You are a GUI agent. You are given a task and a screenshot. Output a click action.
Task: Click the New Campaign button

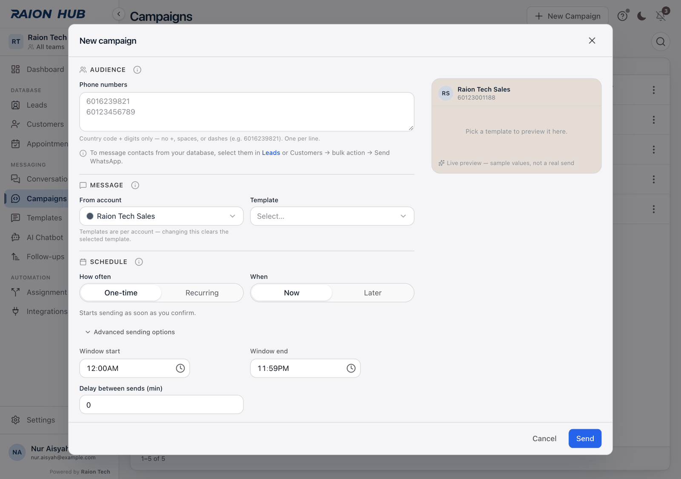(567, 16)
